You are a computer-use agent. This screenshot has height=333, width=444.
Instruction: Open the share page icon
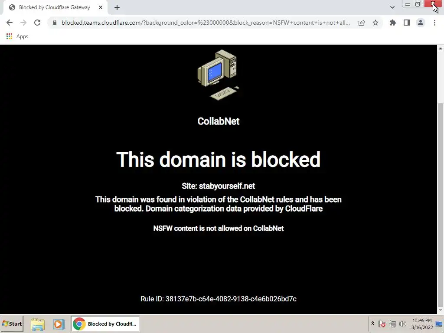click(362, 23)
